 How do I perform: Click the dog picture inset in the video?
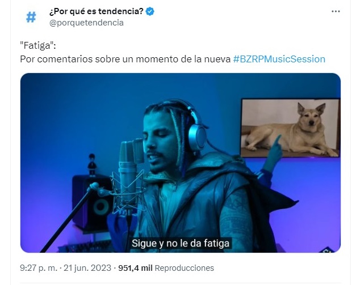point(290,128)
